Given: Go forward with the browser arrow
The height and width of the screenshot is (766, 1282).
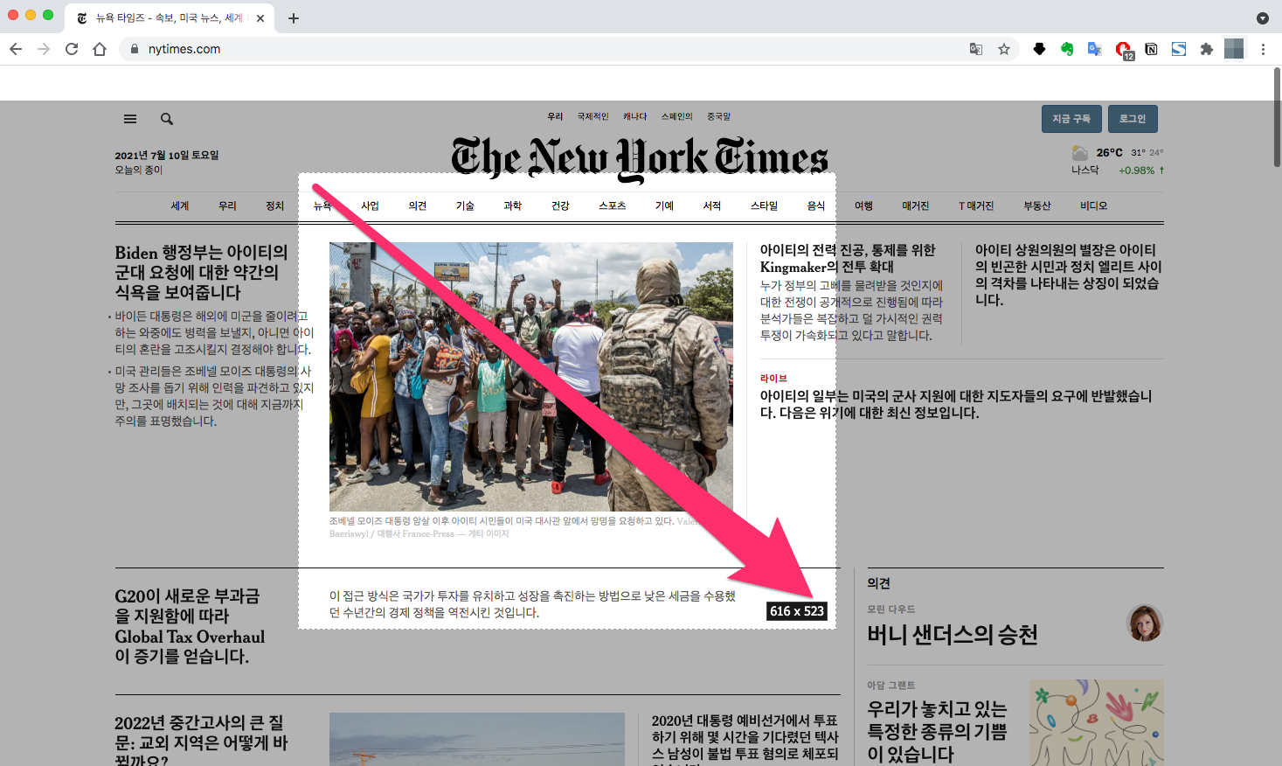Looking at the screenshot, I should click(44, 49).
